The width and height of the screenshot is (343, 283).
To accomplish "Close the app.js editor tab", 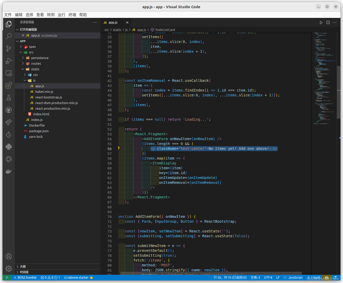I will tap(127, 22).
